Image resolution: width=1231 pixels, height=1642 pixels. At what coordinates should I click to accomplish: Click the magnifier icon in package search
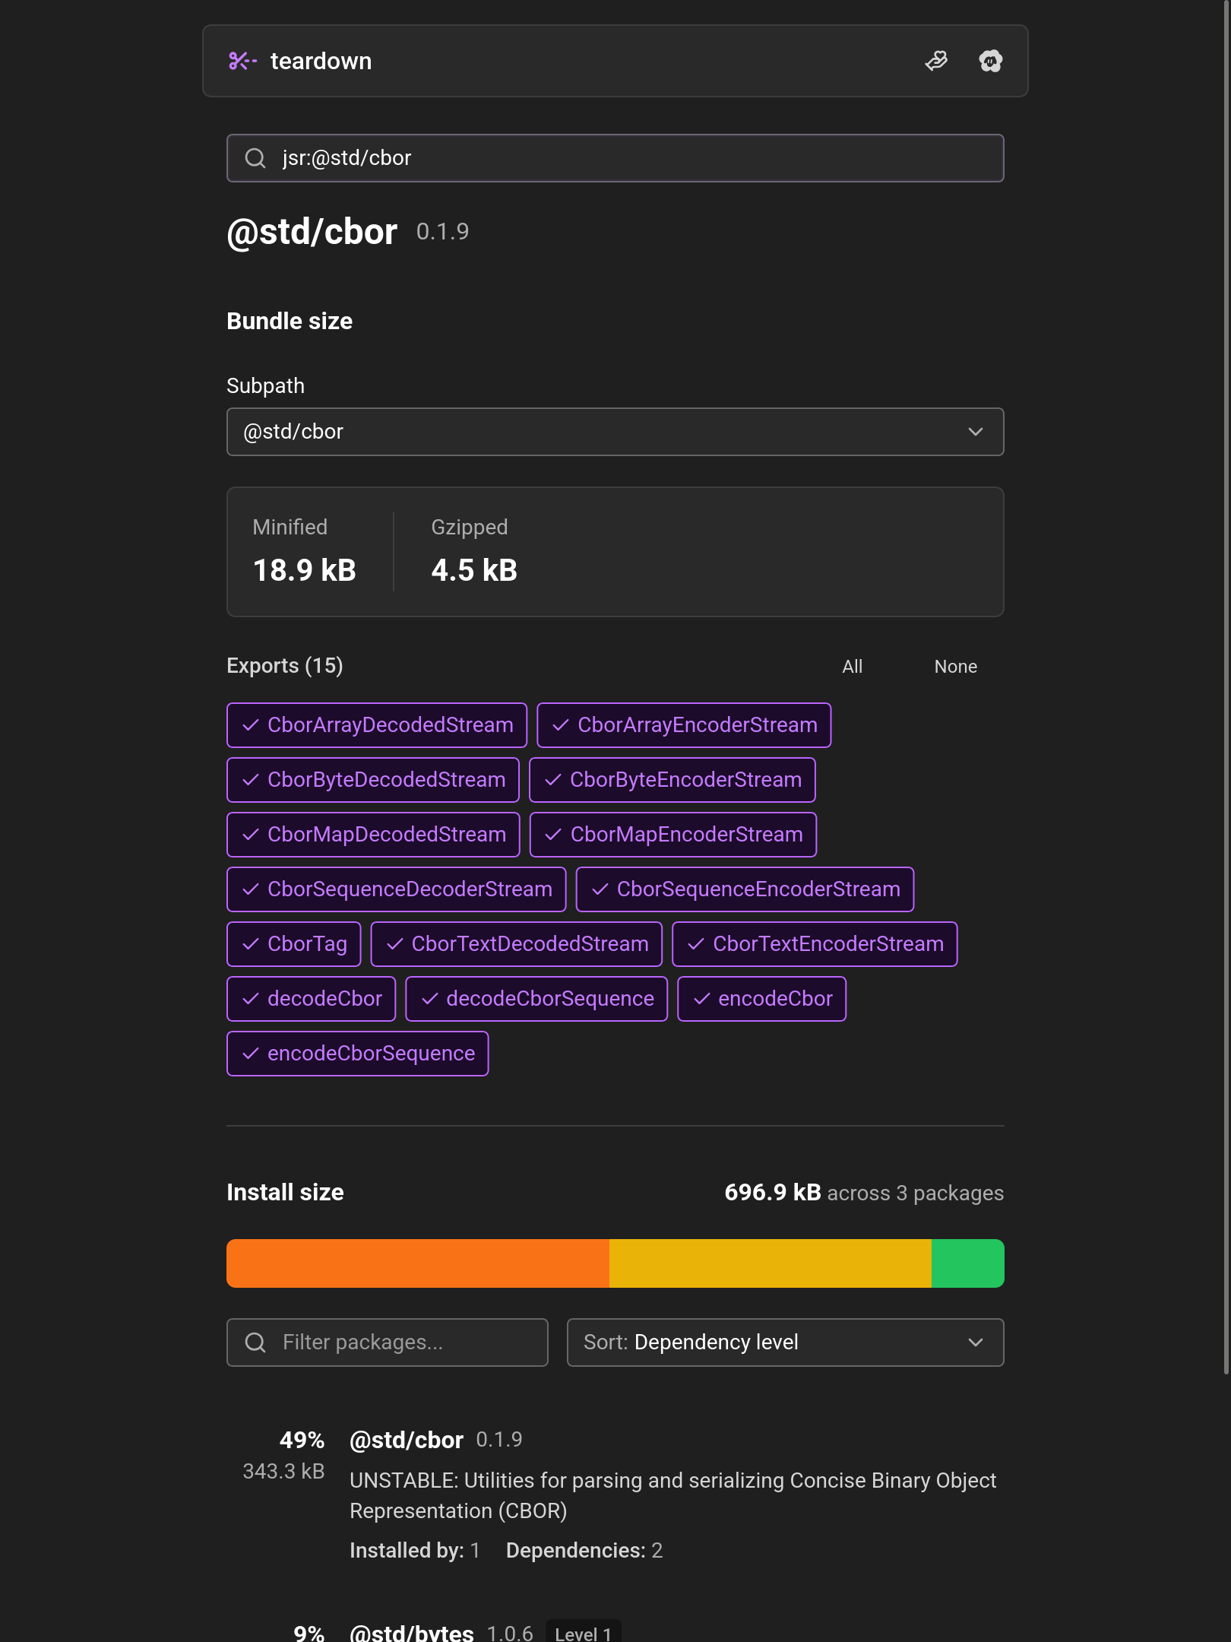[x=255, y=158]
